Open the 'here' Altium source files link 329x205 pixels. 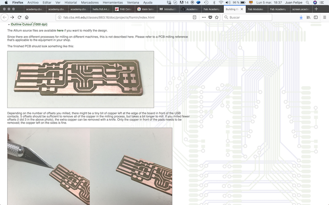coord(60,30)
